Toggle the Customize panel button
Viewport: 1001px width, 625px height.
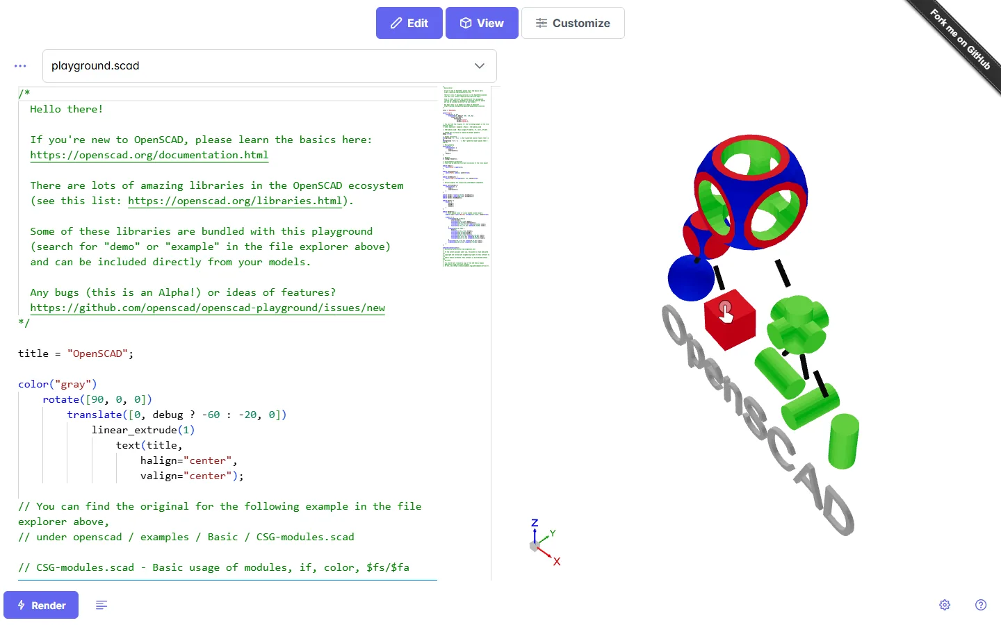(573, 23)
